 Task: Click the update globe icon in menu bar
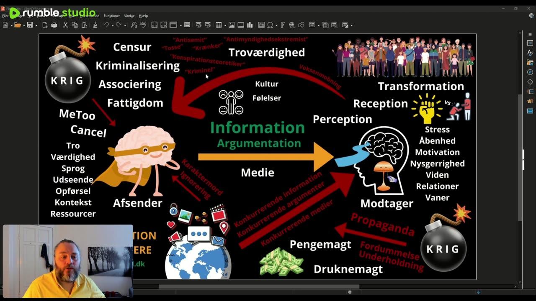pyautogui.click(x=531, y=16)
